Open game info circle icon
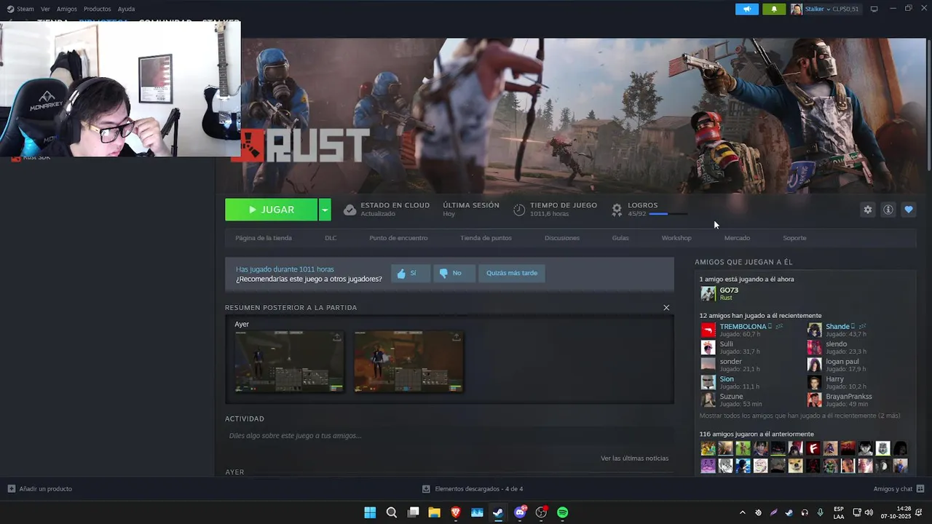The image size is (932, 524). 888,210
